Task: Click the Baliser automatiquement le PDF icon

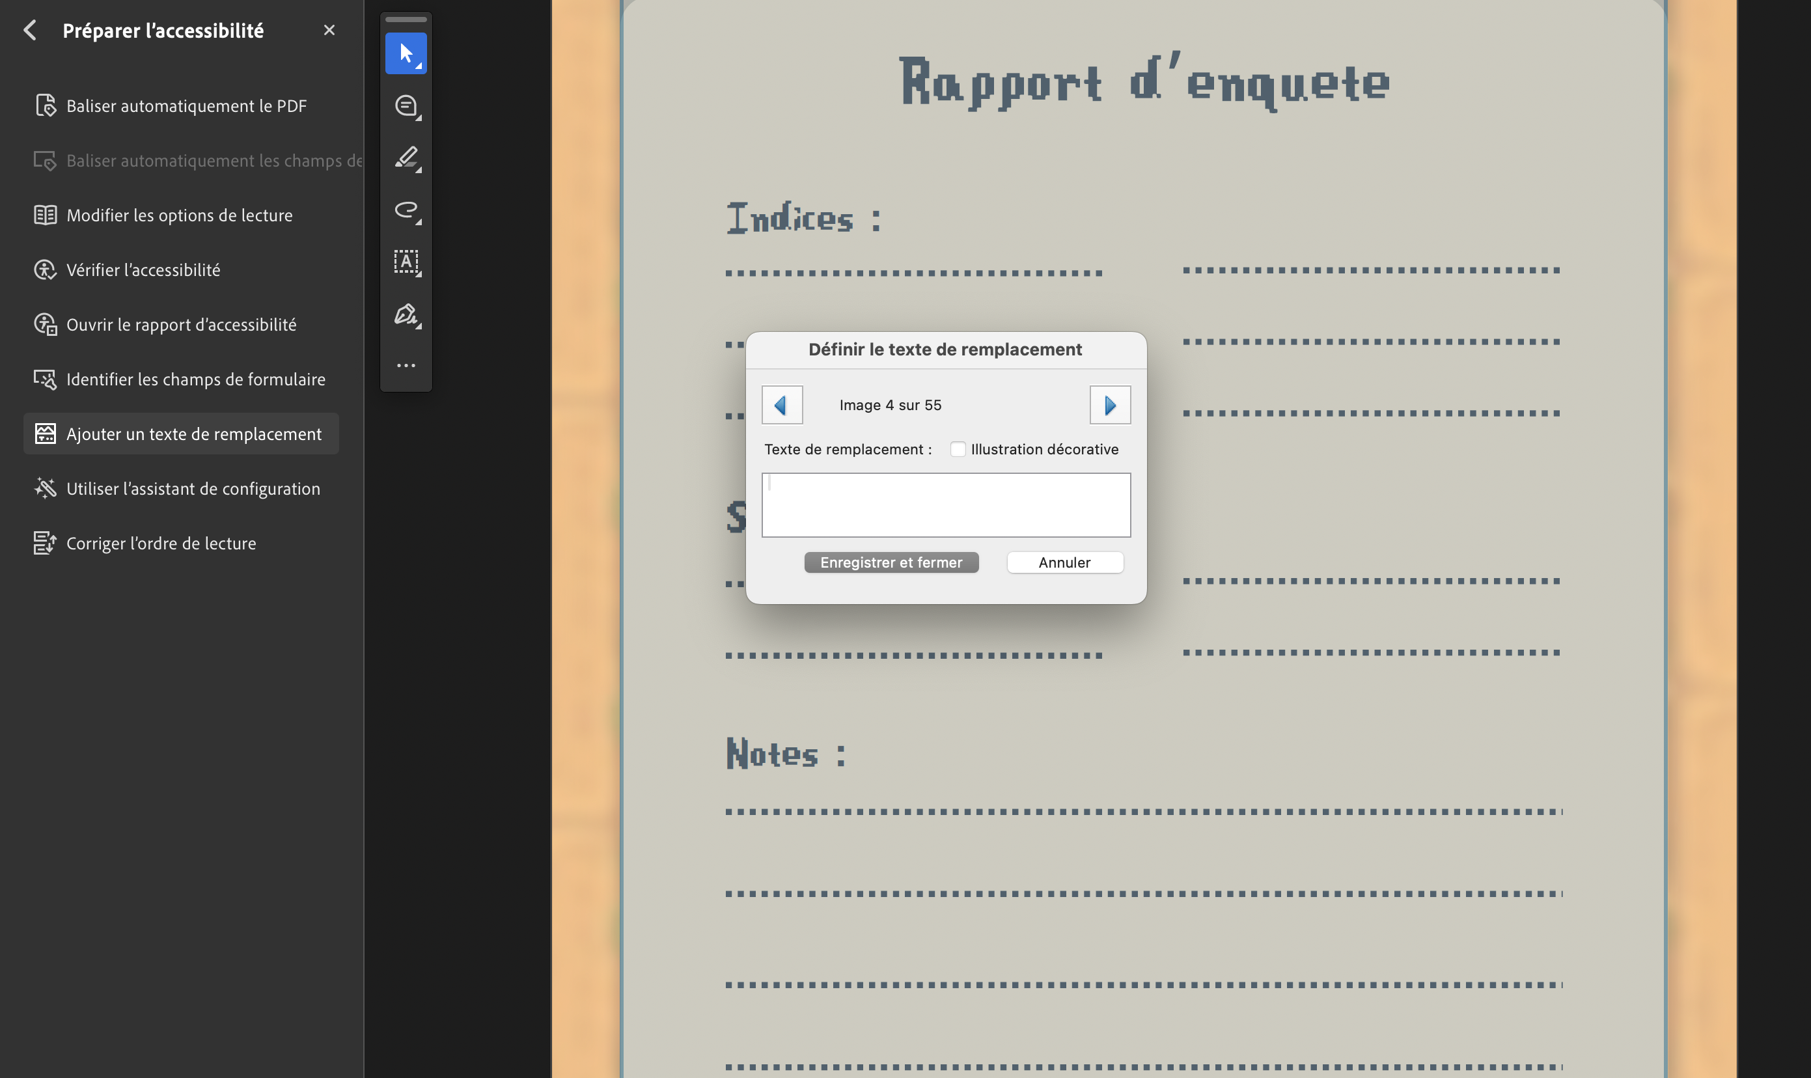Action: click(45, 105)
